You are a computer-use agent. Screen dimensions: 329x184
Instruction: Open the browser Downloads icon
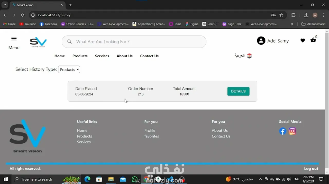click(x=306, y=15)
